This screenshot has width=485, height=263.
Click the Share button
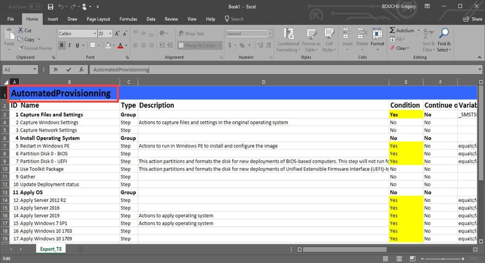tap(473, 19)
